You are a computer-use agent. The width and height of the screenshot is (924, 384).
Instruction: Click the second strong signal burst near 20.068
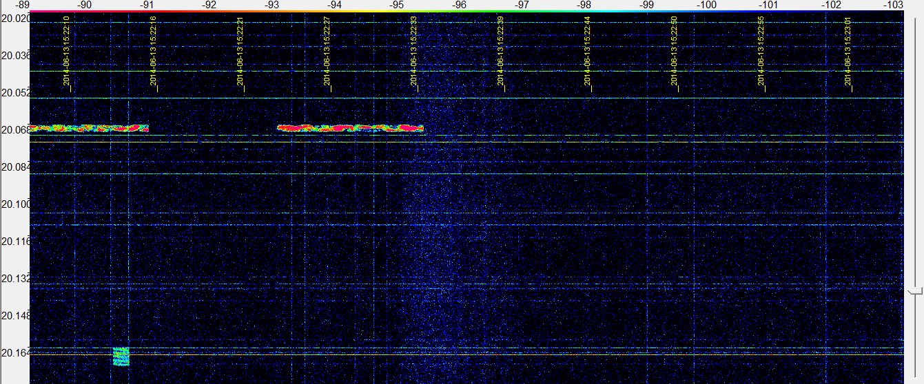[x=350, y=128]
